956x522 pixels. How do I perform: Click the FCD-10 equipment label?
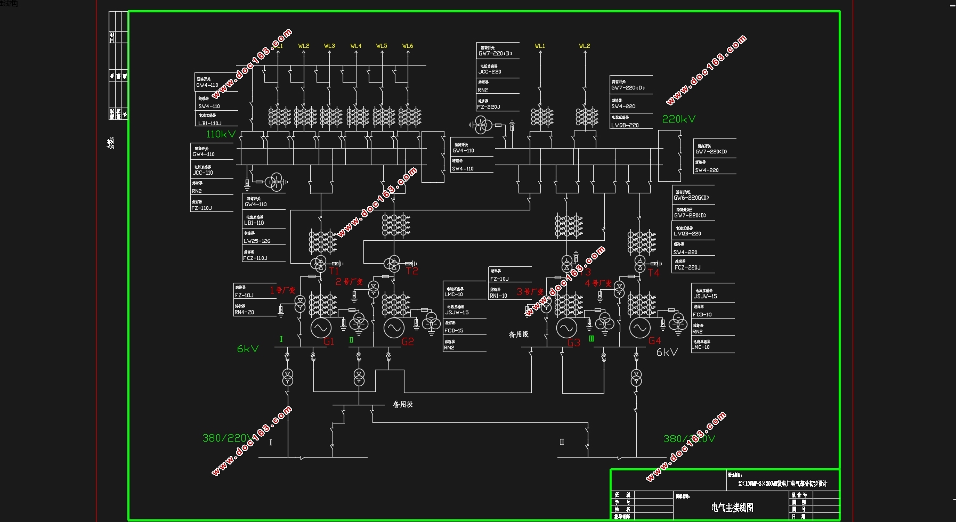[702, 315]
